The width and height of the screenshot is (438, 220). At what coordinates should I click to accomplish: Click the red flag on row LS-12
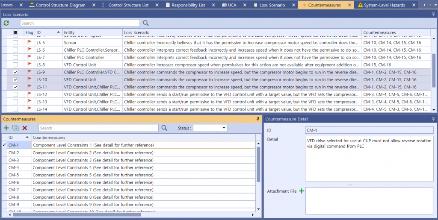pyautogui.click(x=30, y=94)
